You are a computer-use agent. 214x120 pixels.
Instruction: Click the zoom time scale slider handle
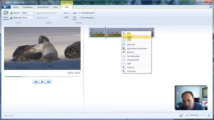(x=197, y=115)
